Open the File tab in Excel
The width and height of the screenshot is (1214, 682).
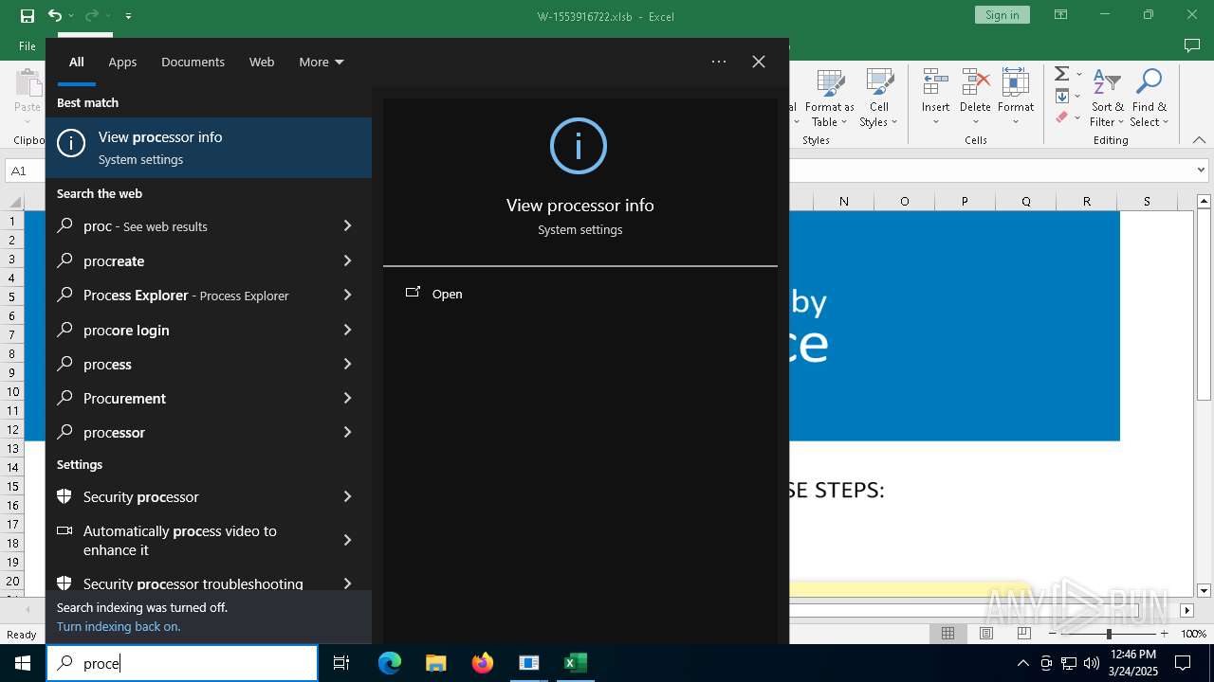click(28, 45)
